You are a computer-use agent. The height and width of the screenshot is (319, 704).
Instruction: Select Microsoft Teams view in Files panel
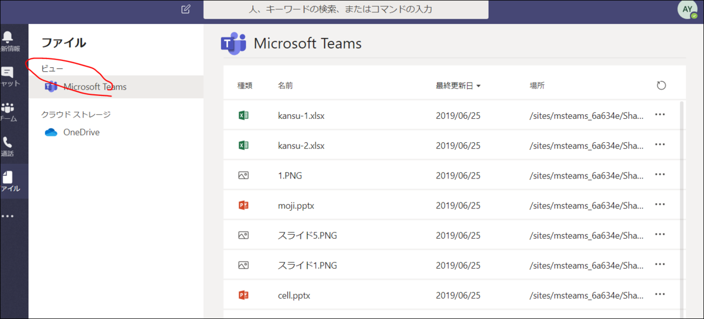click(94, 87)
